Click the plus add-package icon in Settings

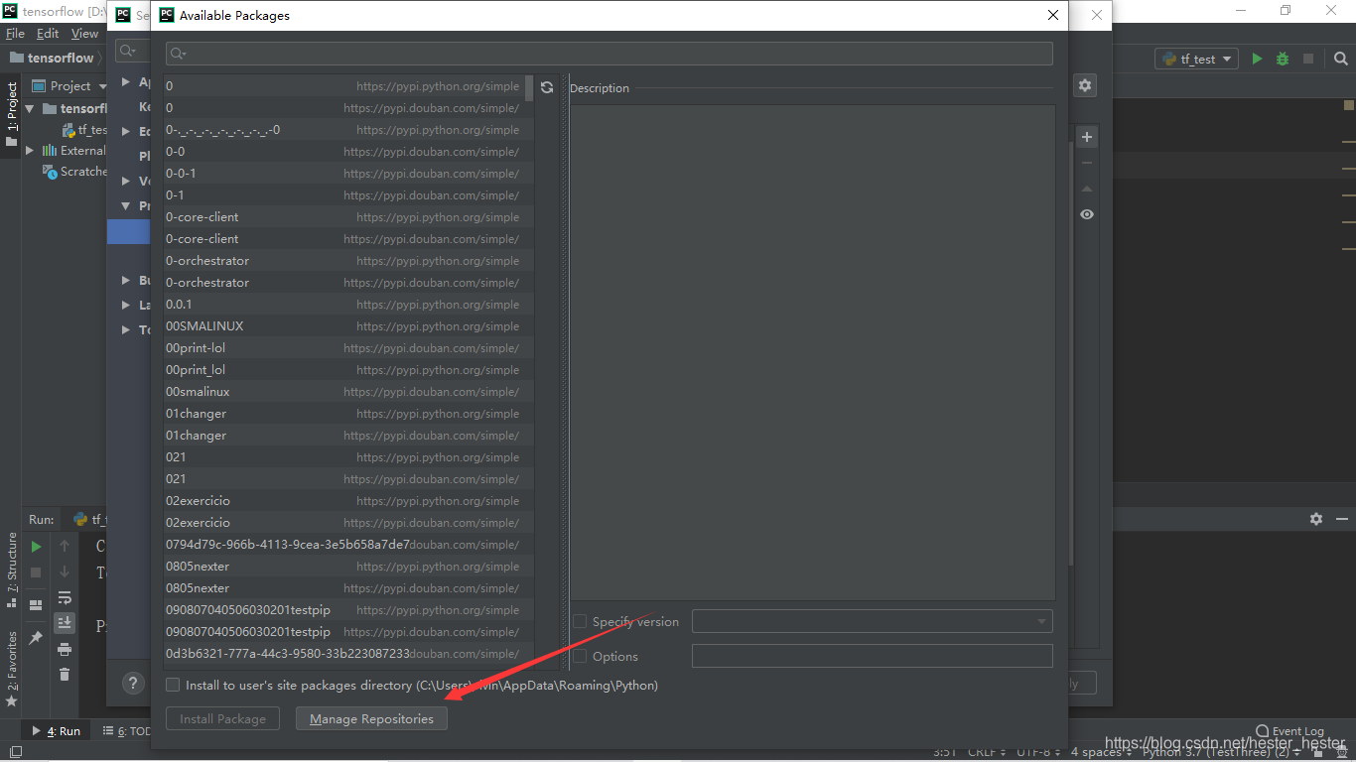point(1087,137)
